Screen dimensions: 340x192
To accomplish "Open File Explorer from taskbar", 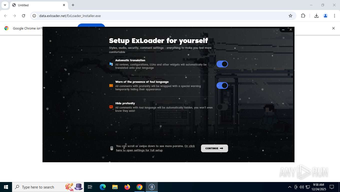I will click(x=115, y=187).
